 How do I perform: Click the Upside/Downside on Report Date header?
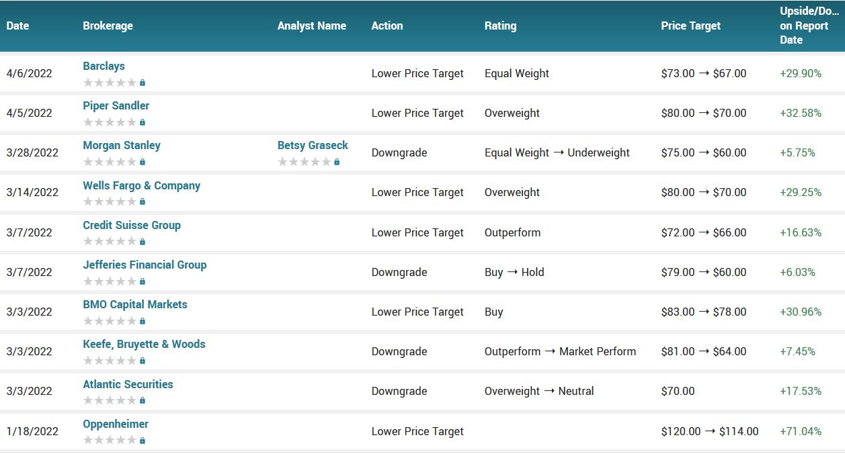coord(809,26)
